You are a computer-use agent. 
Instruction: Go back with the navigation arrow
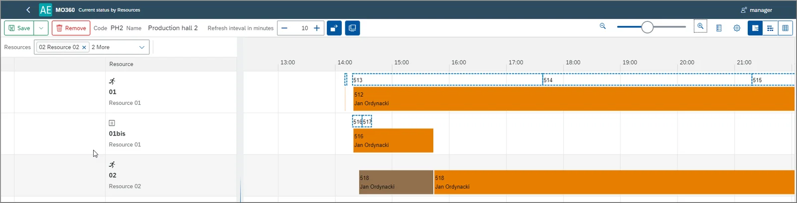click(x=28, y=9)
